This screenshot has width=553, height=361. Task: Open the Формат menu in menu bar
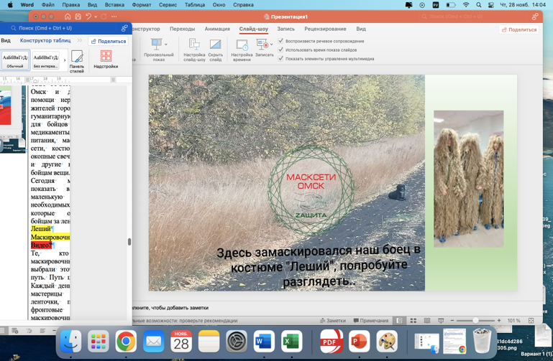[142, 5]
